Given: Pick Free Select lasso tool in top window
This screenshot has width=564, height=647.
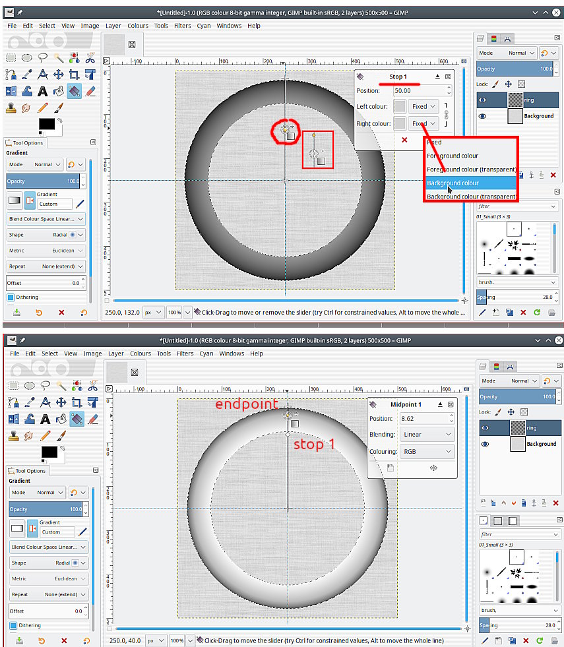Looking at the screenshot, I should tap(42, 58).
